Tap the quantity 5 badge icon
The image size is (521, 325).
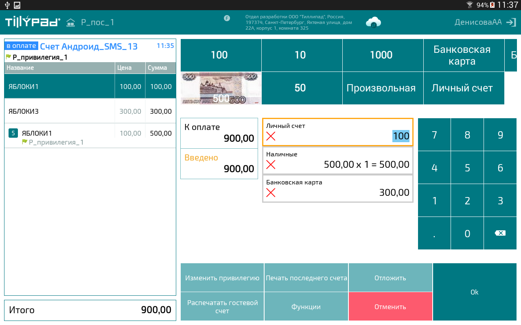coord(13,133)
